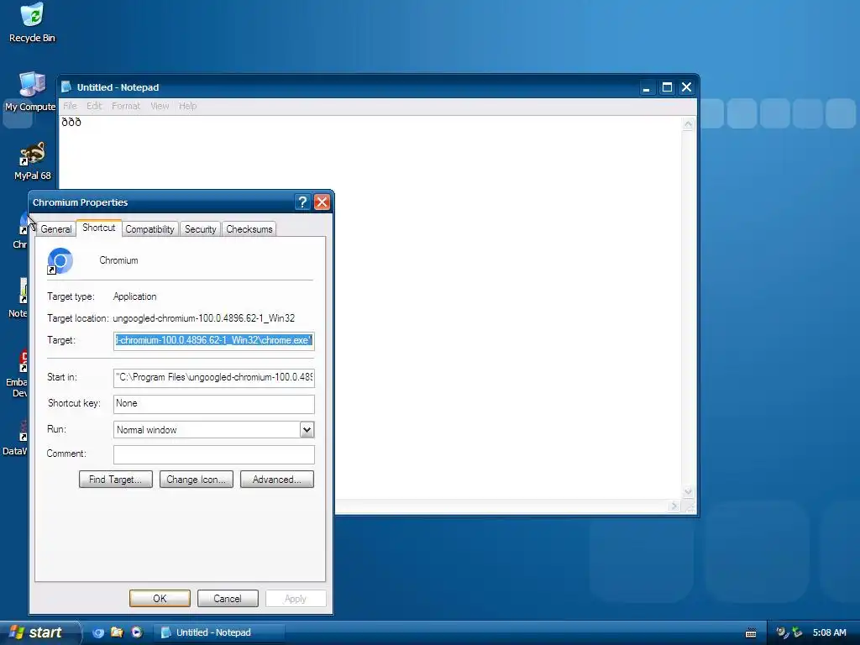The width and height of the screenshot is (860, 645).
Task: Click the Chromium name text in dialog
Action: pos(118,260)
